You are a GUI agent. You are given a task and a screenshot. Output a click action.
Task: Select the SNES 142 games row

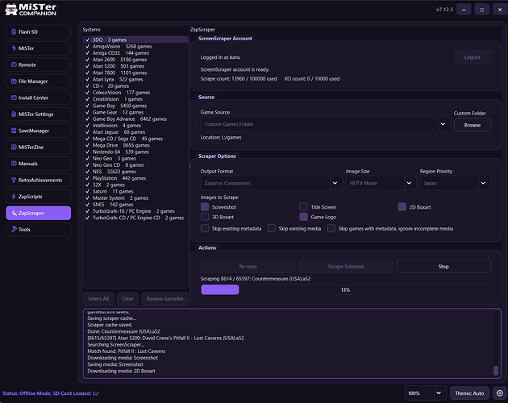click(136, 205)
